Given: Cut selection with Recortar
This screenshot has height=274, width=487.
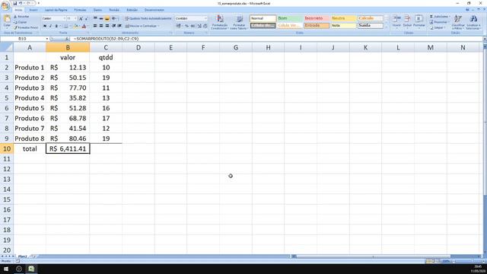Looking at the screenshot, I should point(22,17).
